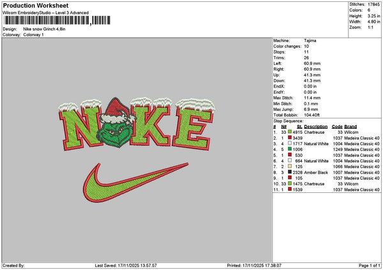Pick the Chartreuse swatch in stop row 10

pyautogui.click(x=290, y=183)
